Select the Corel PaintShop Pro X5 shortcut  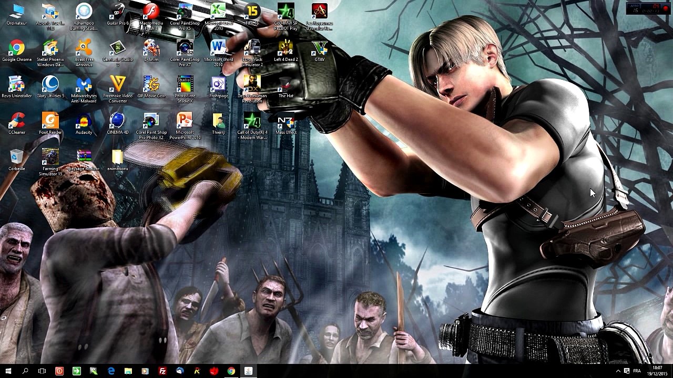click(185, 17)
